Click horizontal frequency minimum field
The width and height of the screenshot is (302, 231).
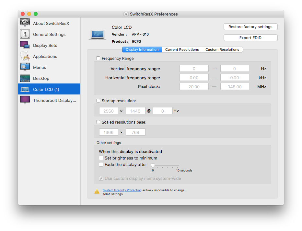click(x=194, y=78)
